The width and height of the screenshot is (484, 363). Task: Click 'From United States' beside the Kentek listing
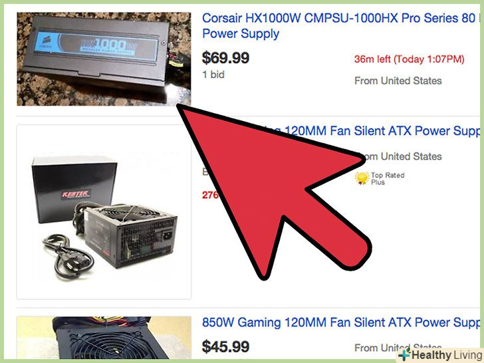click(402, 156)
